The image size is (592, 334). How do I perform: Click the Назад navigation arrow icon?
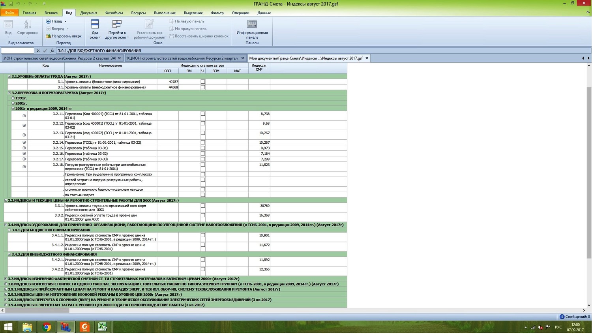(x=48, y=21)
